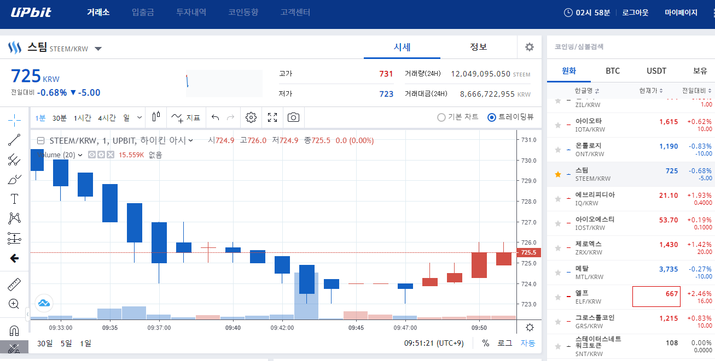Viewport: 715px width, 361px height.
Task: Toggle the favorite star for 에브리피디아
Action: (558, 199)
